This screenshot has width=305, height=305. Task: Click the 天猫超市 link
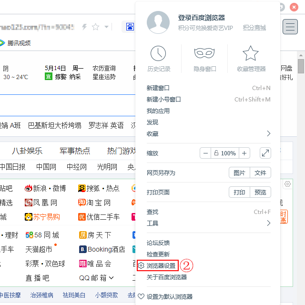click(39, 249)
